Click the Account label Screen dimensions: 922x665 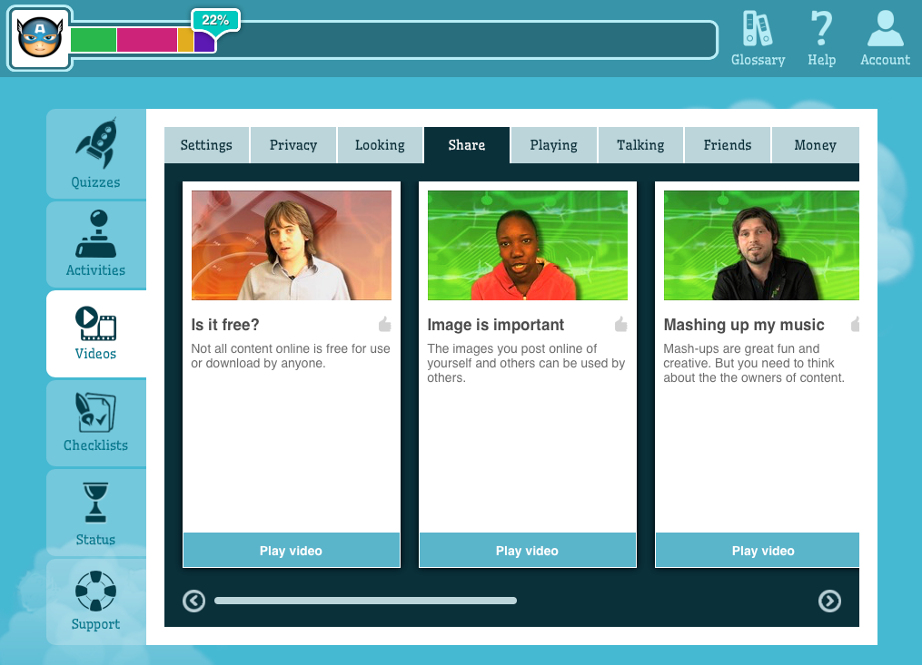[x=885, y=60]
